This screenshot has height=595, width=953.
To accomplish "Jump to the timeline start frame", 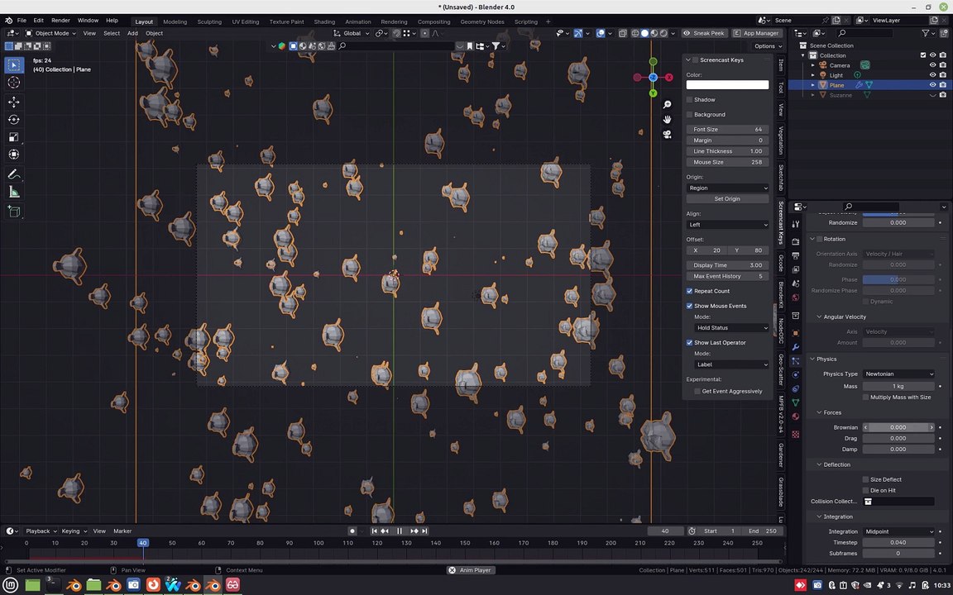I will point(375,531).
